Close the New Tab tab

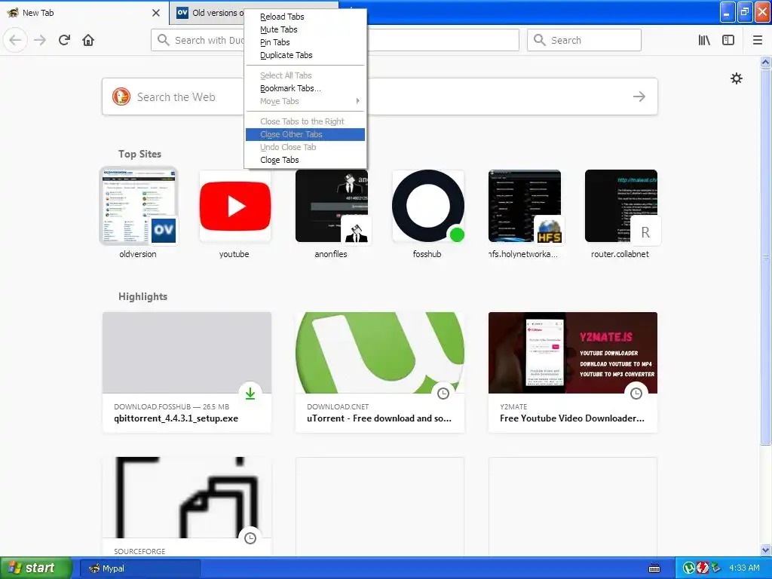pos(156,13)
